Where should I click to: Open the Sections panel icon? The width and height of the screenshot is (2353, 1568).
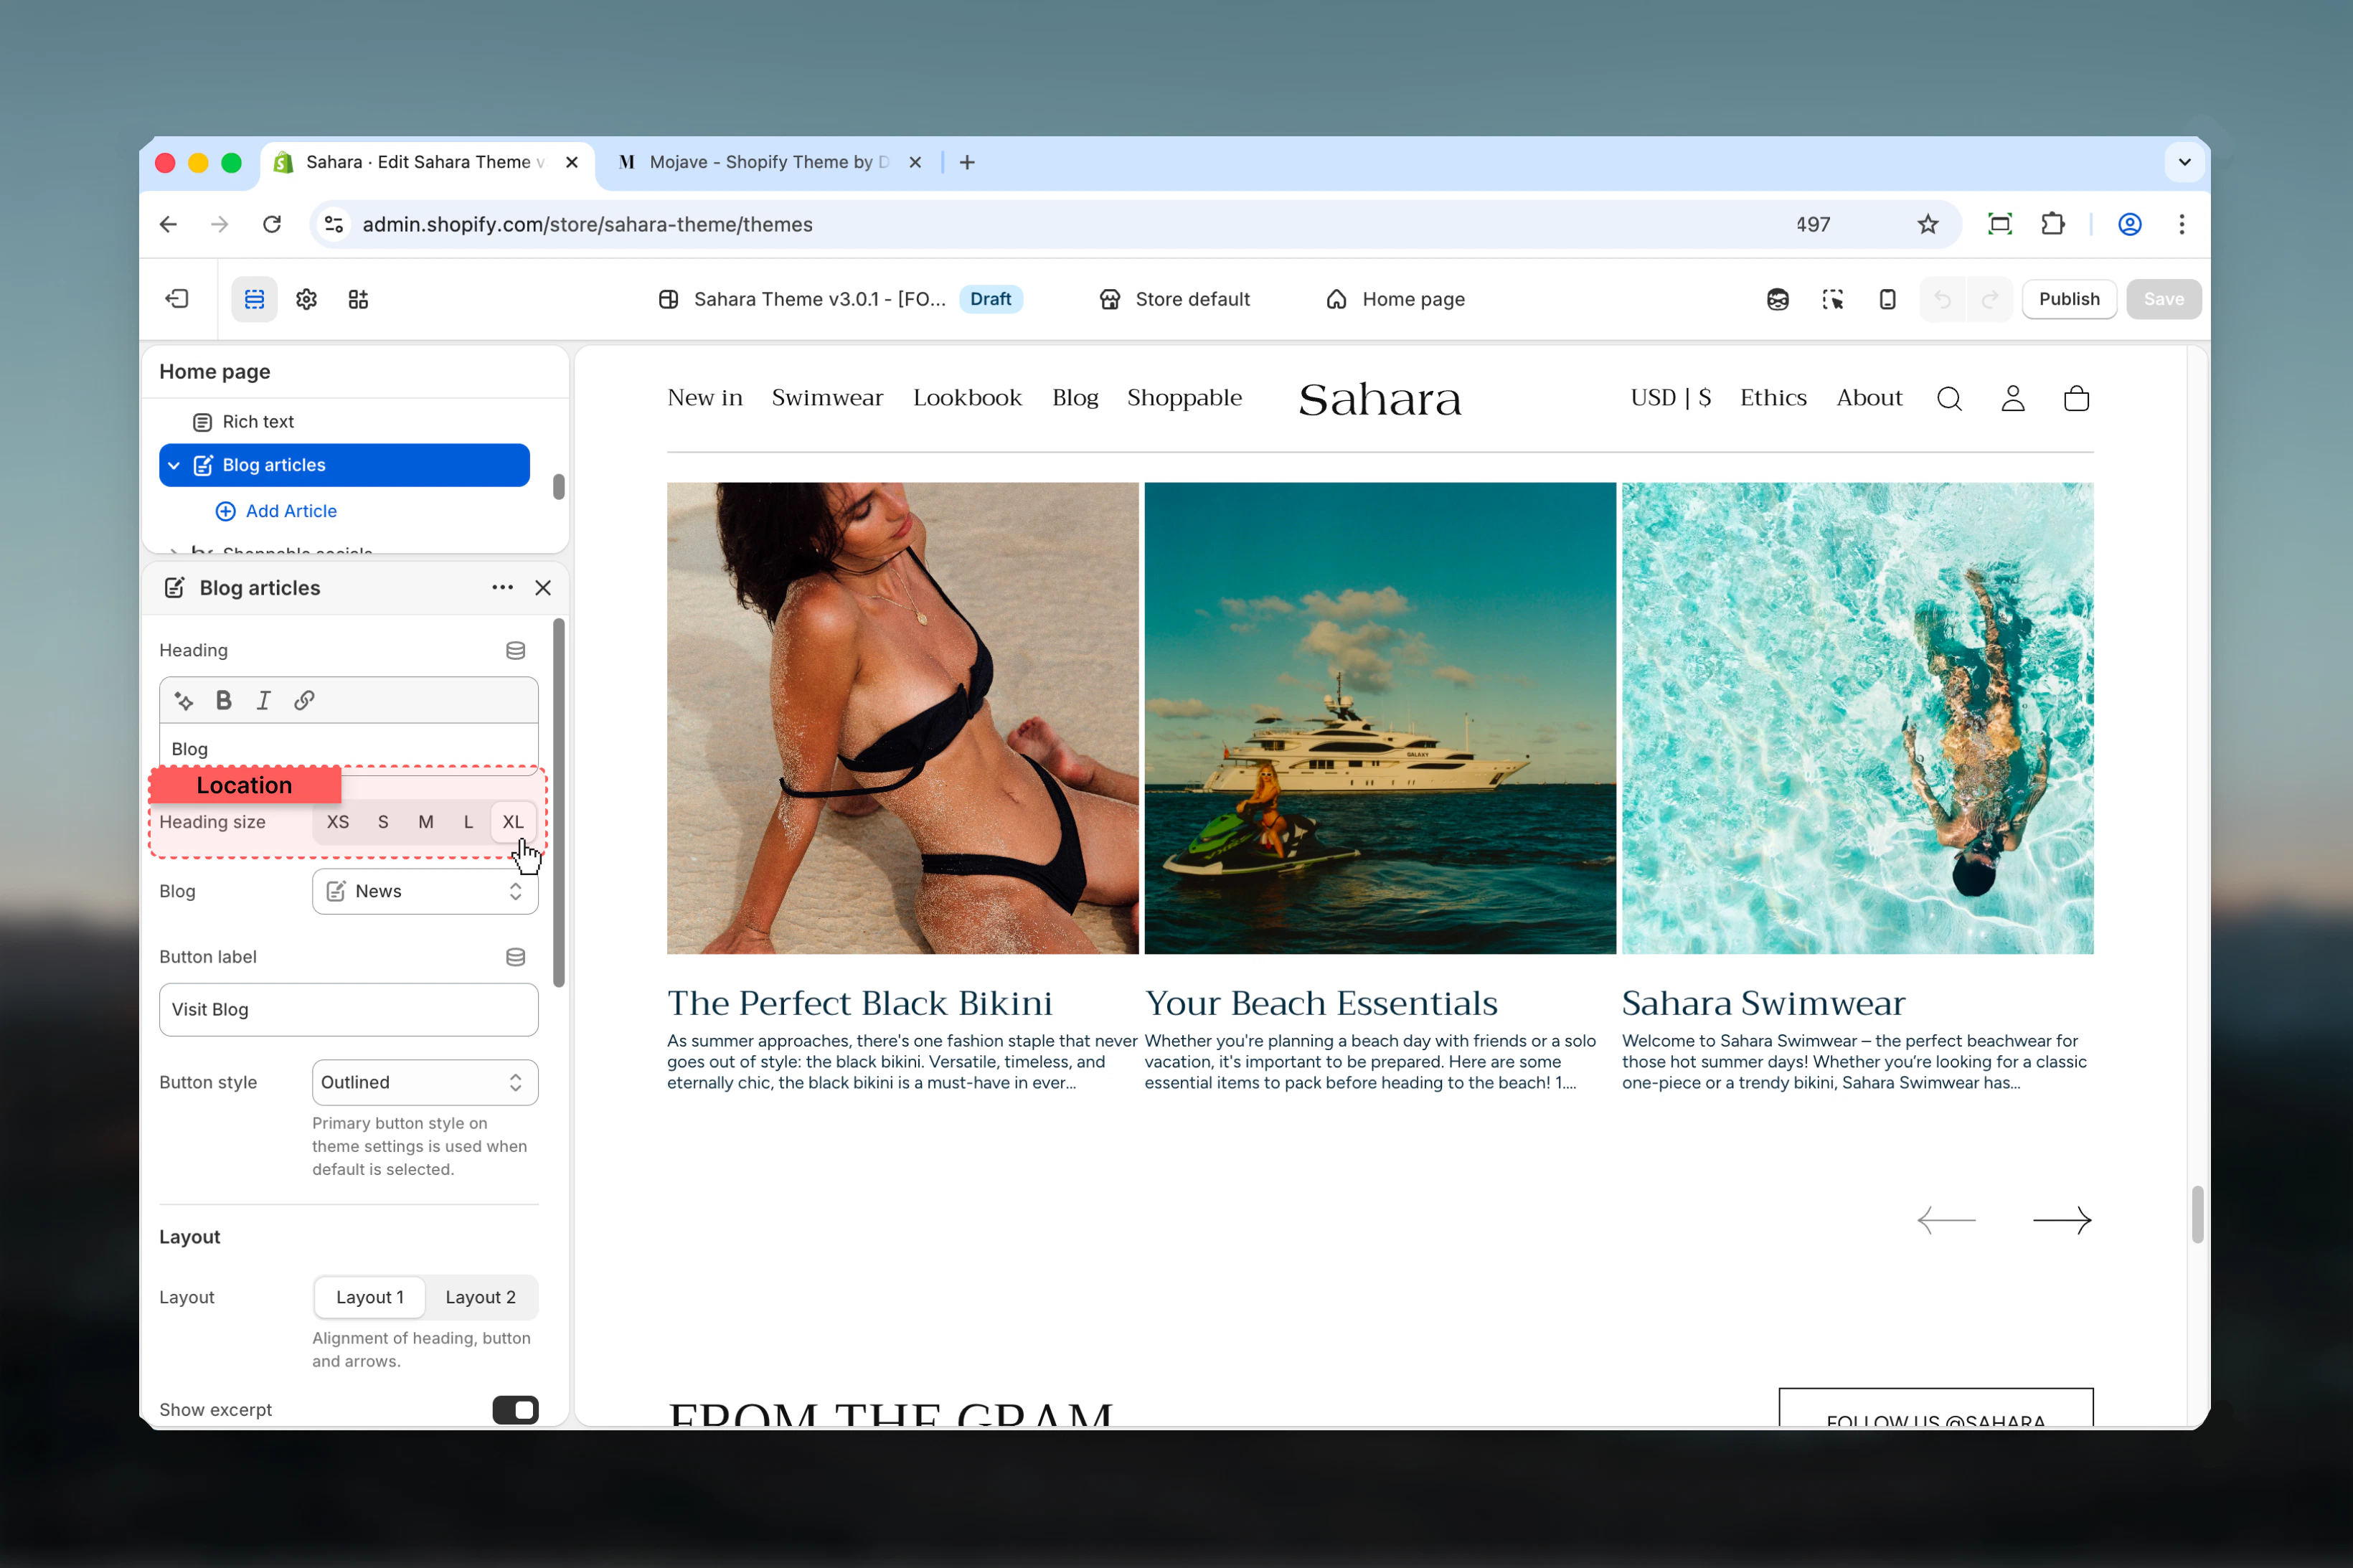255,299
